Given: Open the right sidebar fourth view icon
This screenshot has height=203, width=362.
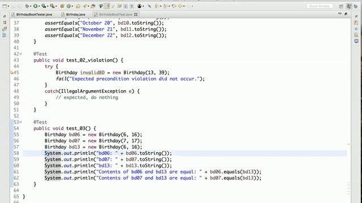Looking at the screenshot, I should [x=356, y=35].
